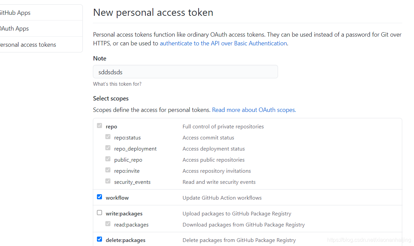414x246 pixels.
Task: Click the delete:packages scope label
Action: 126,240
